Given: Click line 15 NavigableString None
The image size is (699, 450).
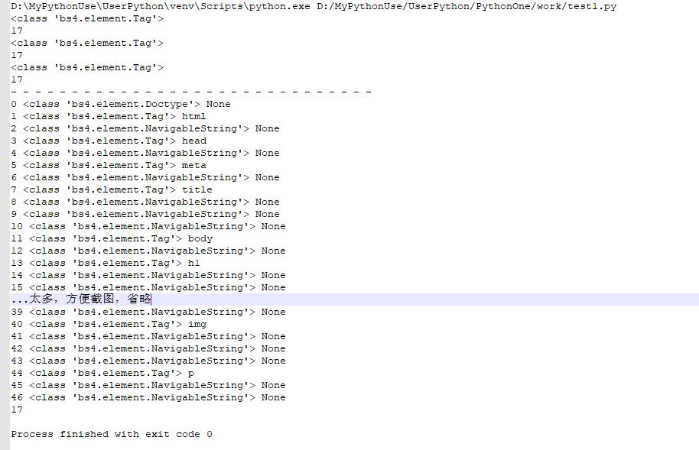Looking at the screenshot, I should tap(148, 288).
